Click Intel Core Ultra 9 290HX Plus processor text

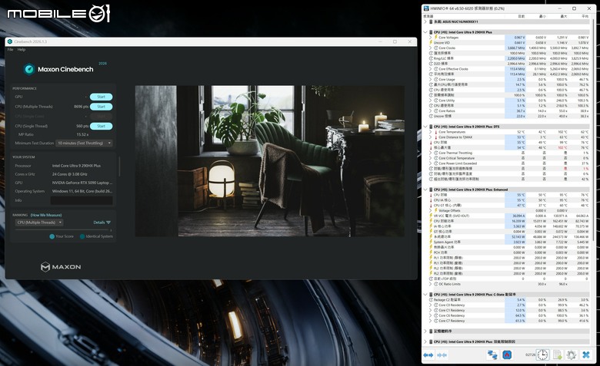76,166
